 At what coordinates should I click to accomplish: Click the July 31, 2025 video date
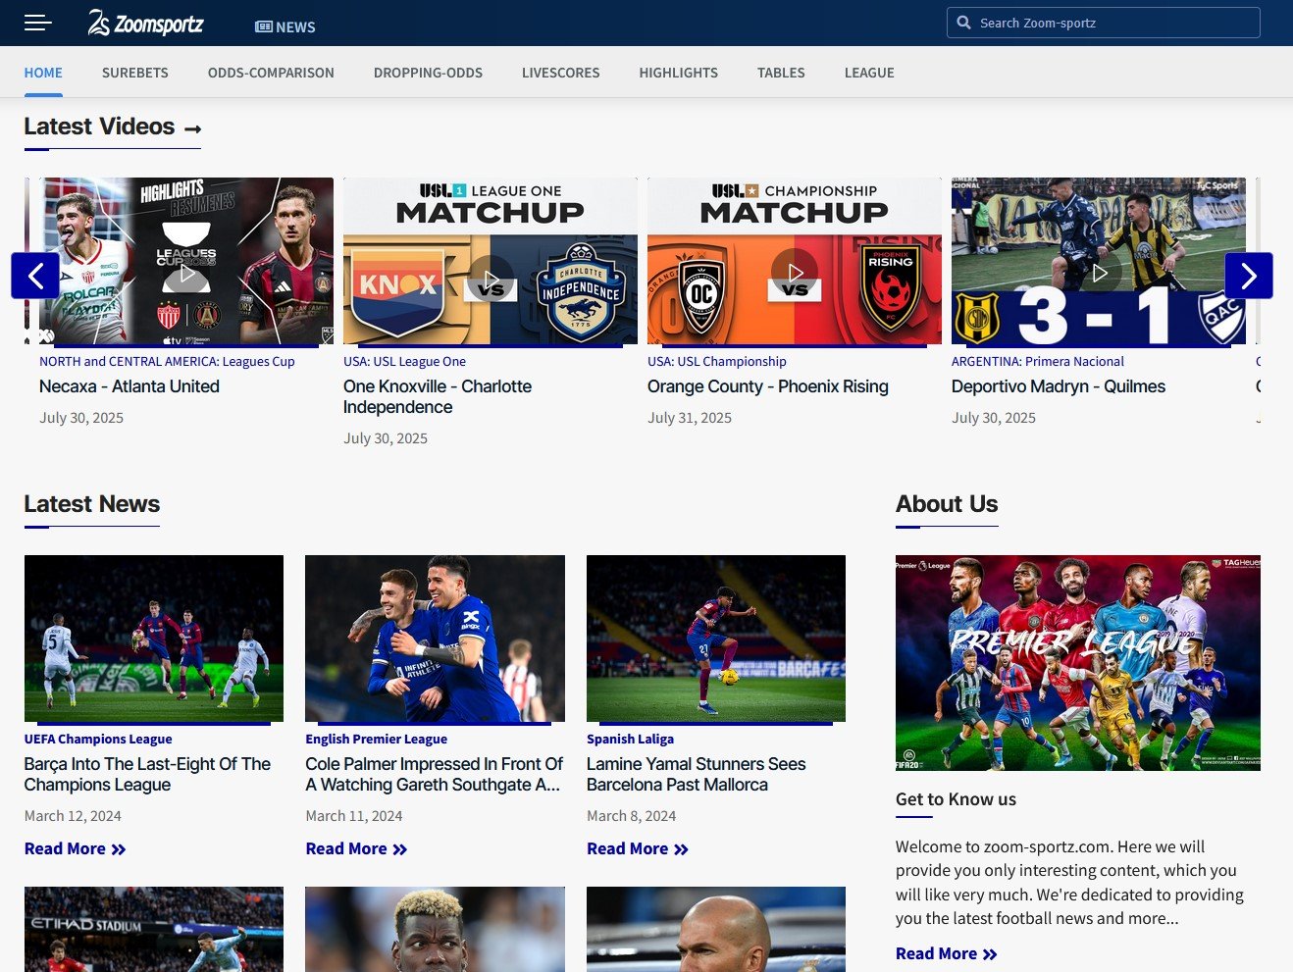pyautogui.click(x=690, y=418)
